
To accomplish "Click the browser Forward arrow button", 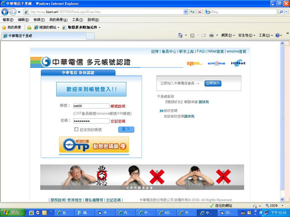I will point(13,12).
